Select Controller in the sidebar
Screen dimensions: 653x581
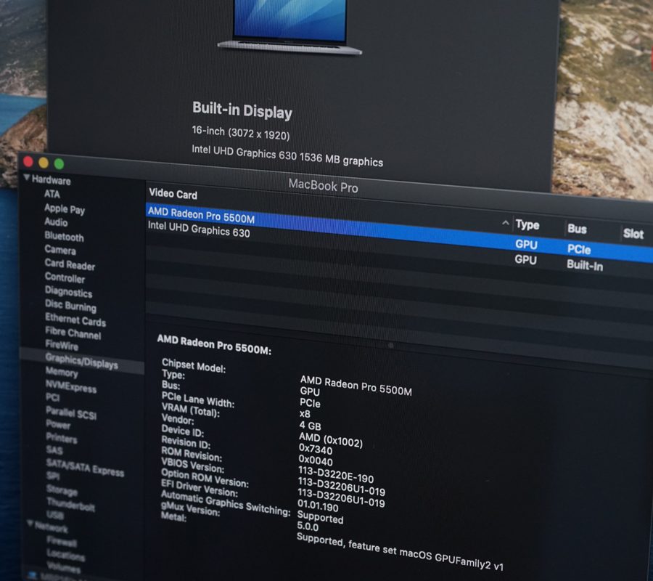point(65,277)
